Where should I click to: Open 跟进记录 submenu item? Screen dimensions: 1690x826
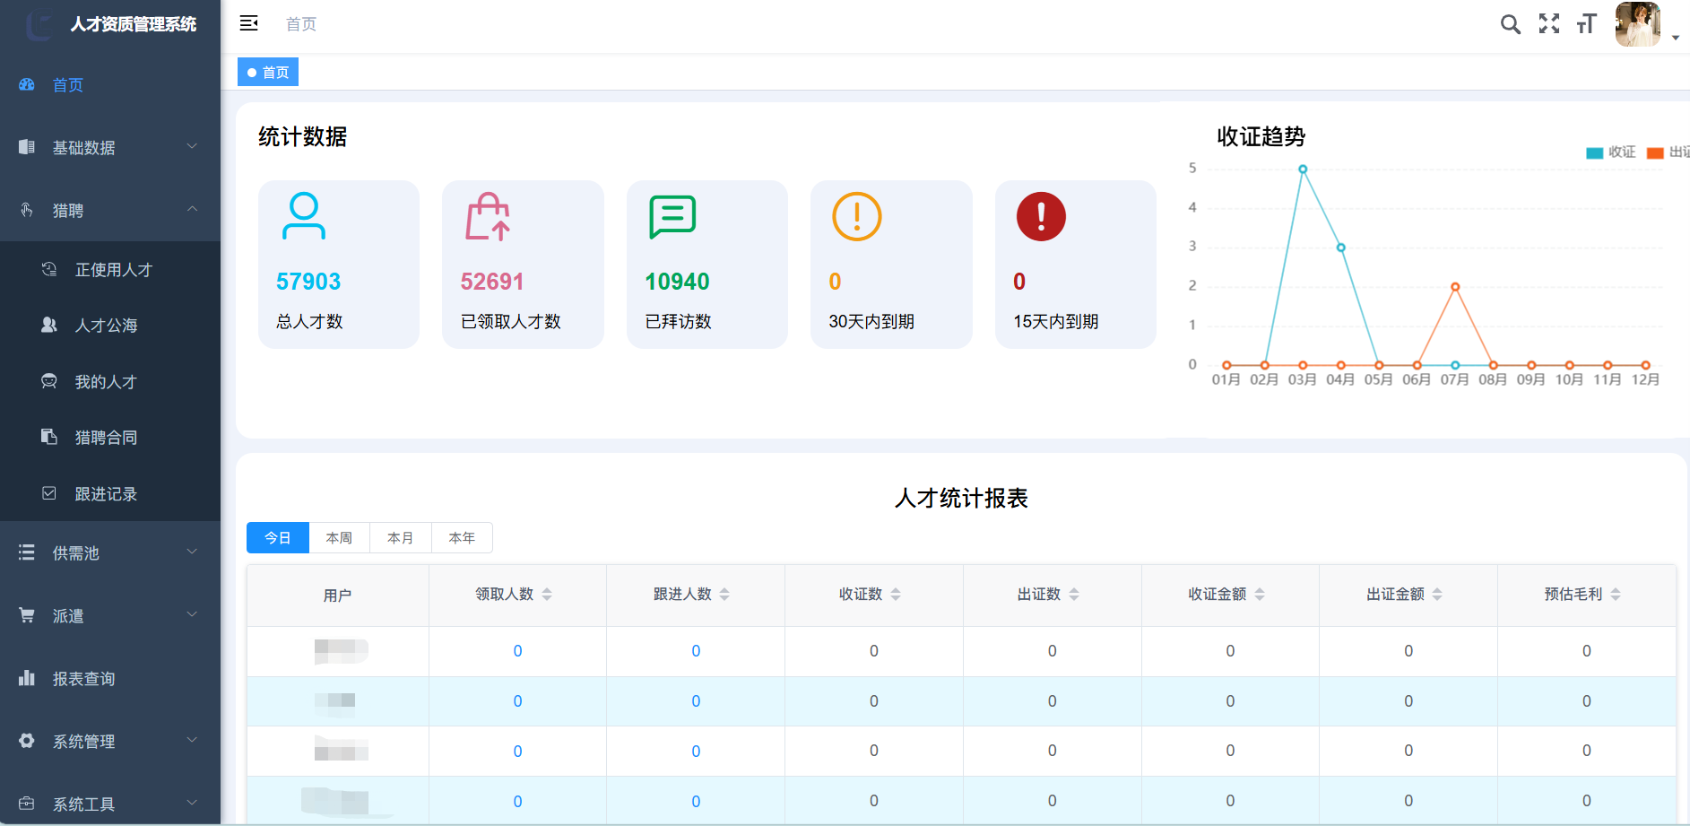click(x=110, y=493)
